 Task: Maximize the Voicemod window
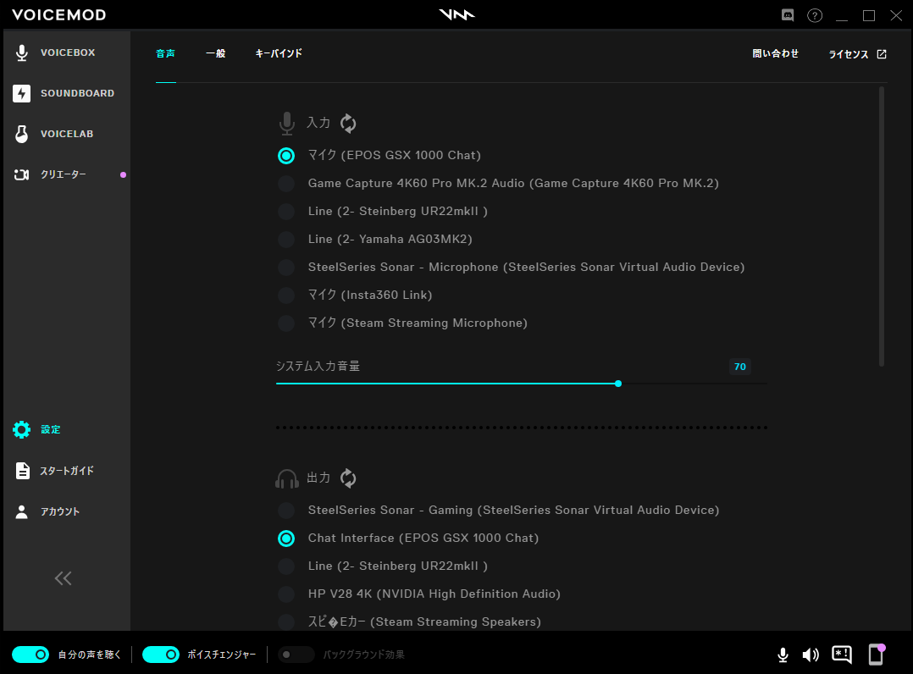pyautogui.click(x=869, y=16)
